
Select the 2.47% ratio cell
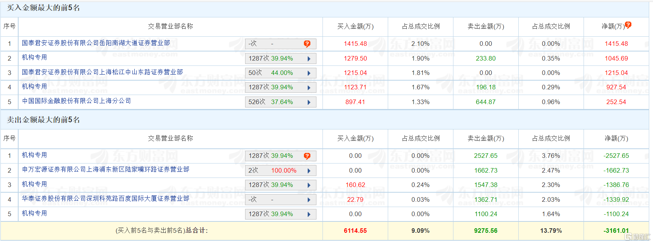click(x=551, y=170)
